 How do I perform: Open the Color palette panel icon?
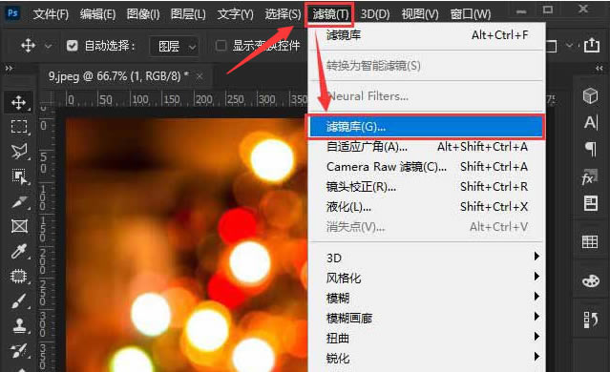point(591,280)
